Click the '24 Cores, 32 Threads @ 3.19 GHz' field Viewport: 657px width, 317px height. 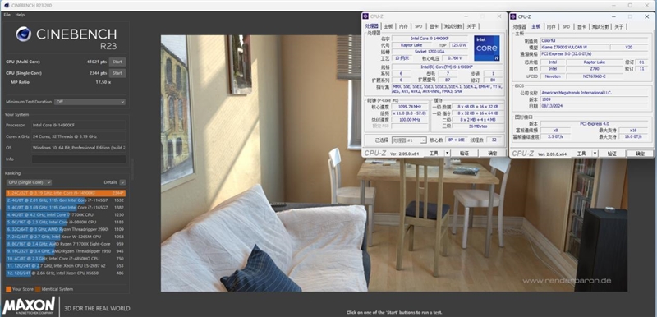tap(79, 136)
